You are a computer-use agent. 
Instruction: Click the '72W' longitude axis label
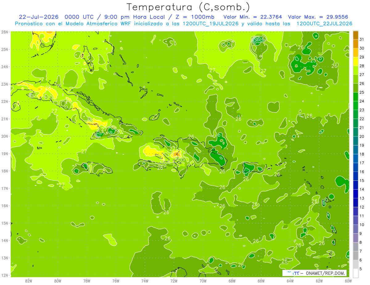174,281
